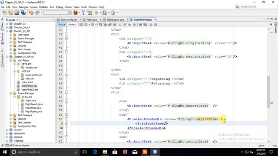Image resolution: width=278 pixels, height=156 pixels.
Task: Collapse code fold at line 57
Action: [x=66, y=119]
